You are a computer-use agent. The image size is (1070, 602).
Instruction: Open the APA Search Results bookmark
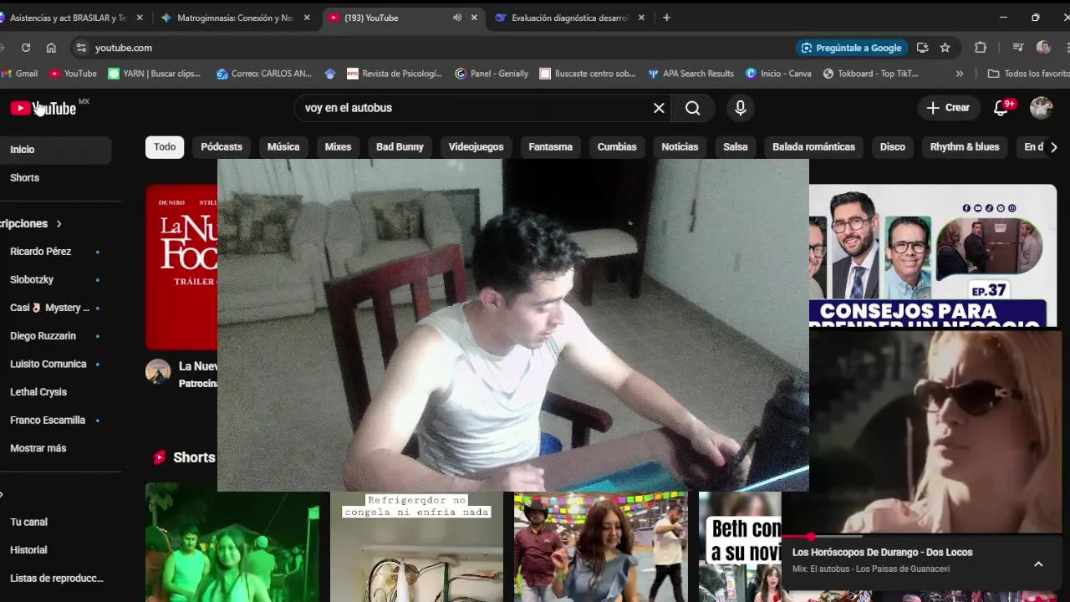690,74
